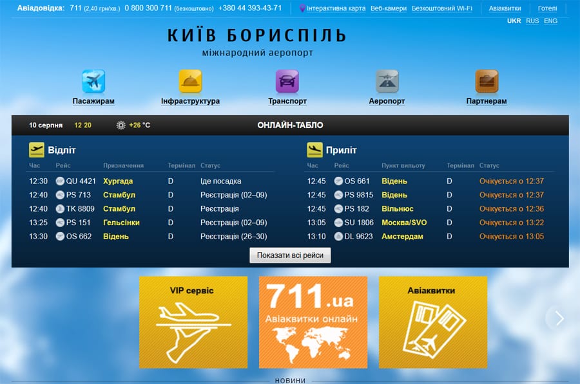
Task: Click the Пасажирам airplane icon
Action: tap(93, 82)
